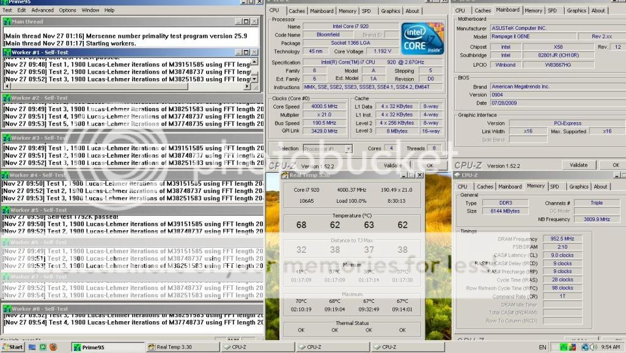The image size is (626, 353).
Task: Select SPD tab in CPU-Z memory timings window
Action: pyautogui.click(x=554, y=187)
